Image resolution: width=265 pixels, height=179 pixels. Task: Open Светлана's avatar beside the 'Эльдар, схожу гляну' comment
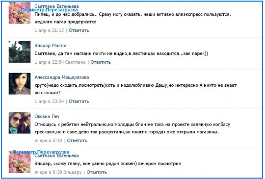(x=20, y=162)
